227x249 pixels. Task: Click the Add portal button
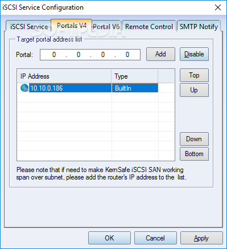[160, 54]
